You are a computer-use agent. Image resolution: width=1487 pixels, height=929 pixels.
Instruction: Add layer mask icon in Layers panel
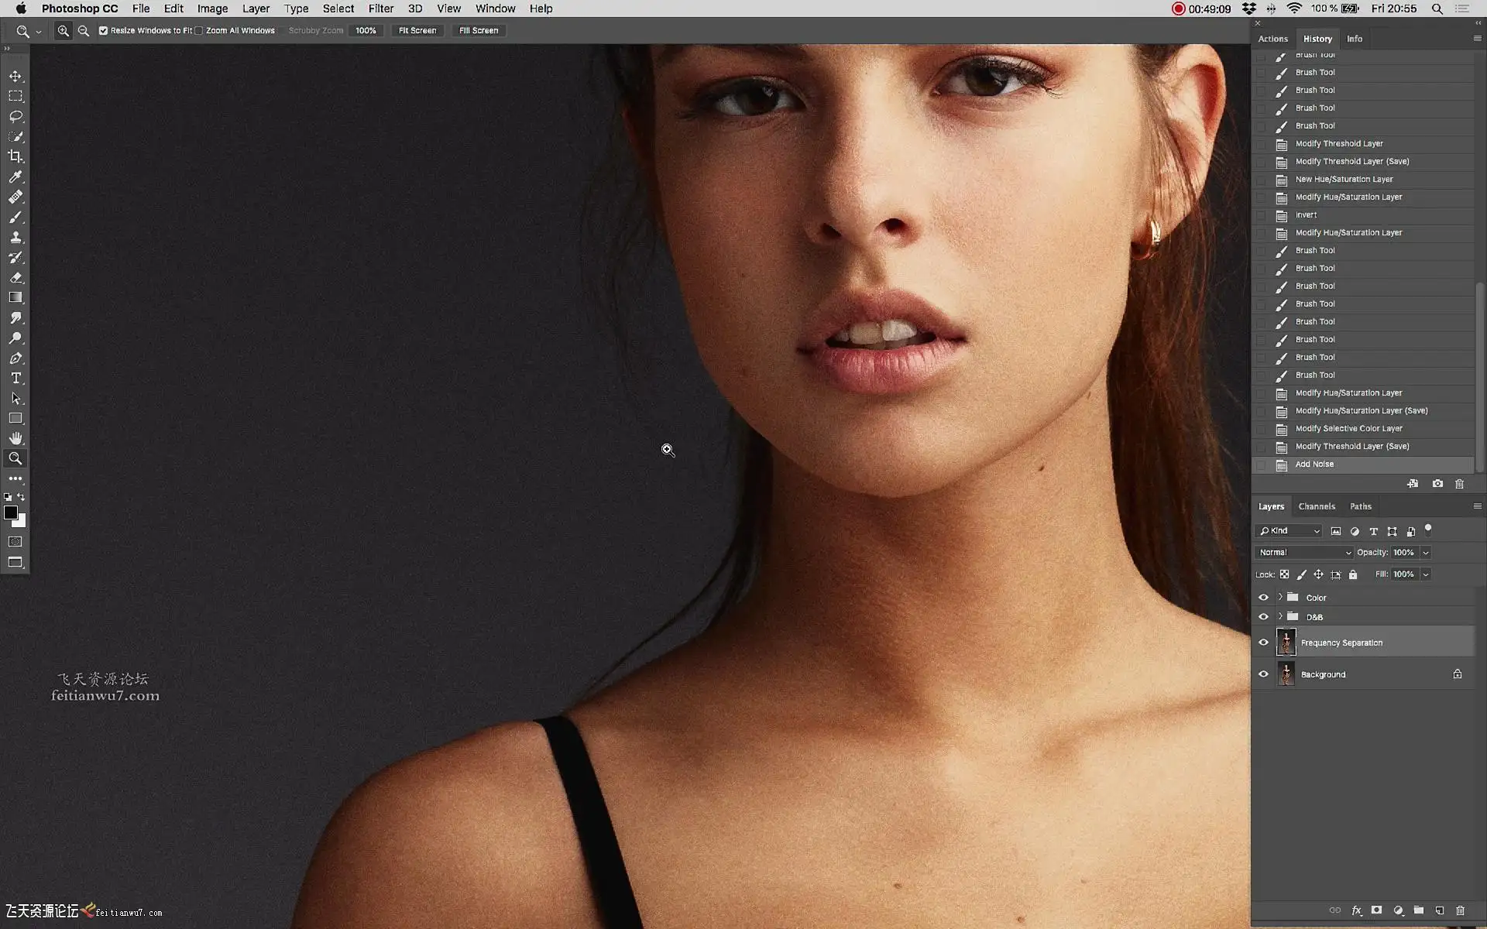[1377, 910]
